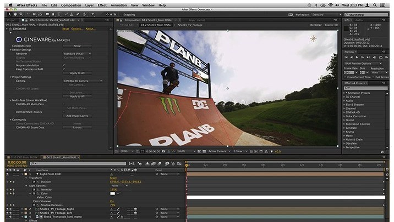This screenshot has height=222, width=394.
Task: Open the Camera dropdown showing CINEMA 4D Camera
Action: (x=83, y=81)
